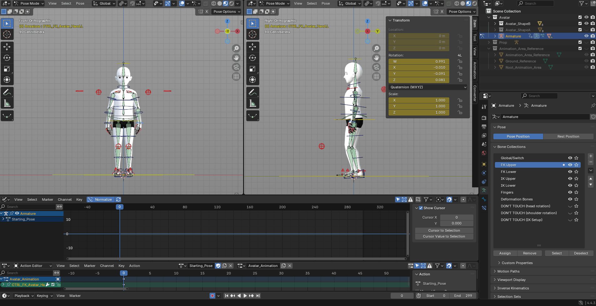
Task: Click the zoom magnifier icon in left viewport
Action: [x=236, y=48]
